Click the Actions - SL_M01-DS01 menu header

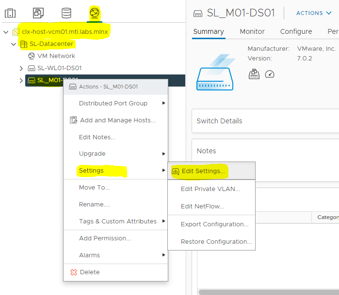coord(115,87)
